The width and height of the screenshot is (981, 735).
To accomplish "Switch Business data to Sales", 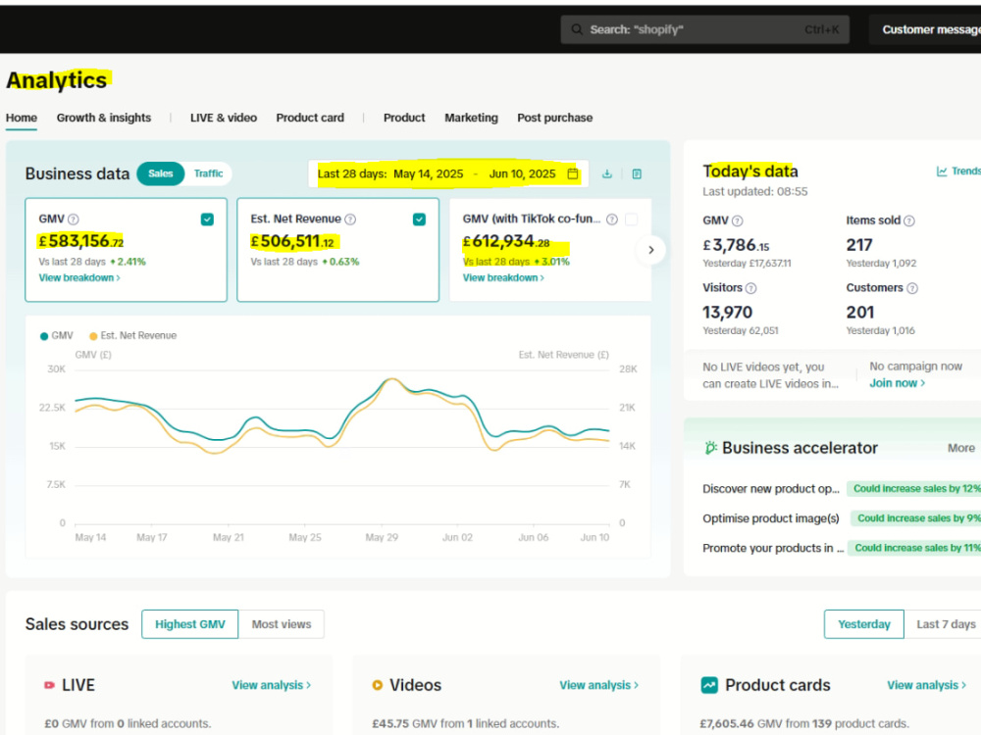I will coord(160,173).
